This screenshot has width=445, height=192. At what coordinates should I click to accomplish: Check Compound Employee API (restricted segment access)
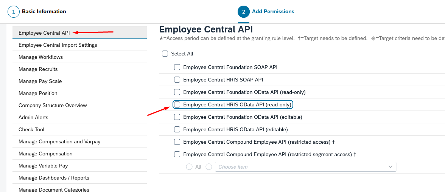177,154
